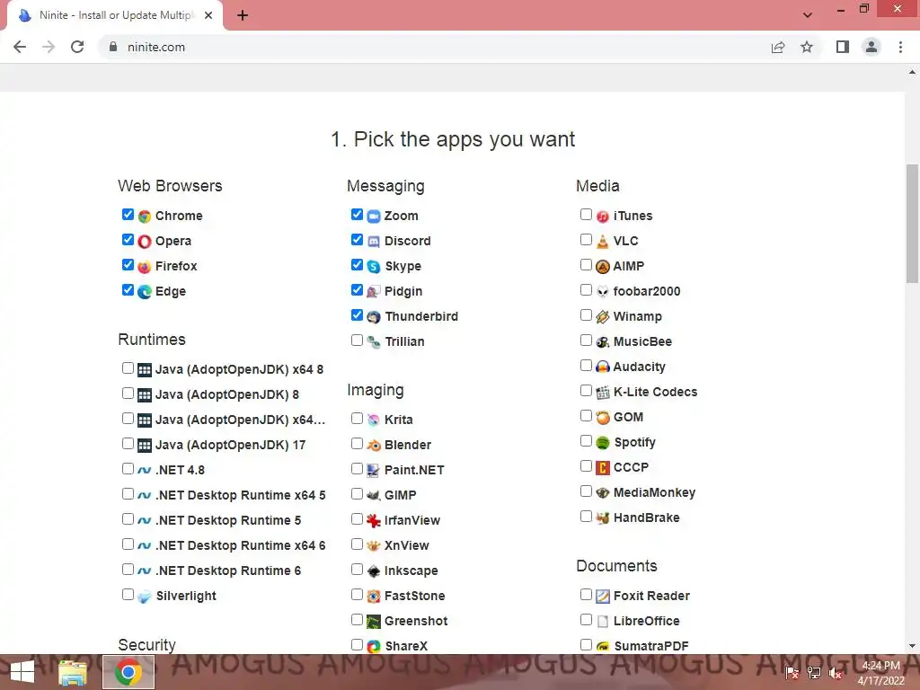The width and height of the screenshot is (920, 690).
Task: Click the Winamp app icon
Action: click(603, 317)
